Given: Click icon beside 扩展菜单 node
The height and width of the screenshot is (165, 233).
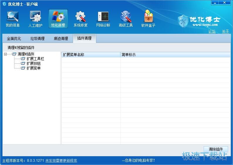Looking at the screenshot, I should pos(23,68).
